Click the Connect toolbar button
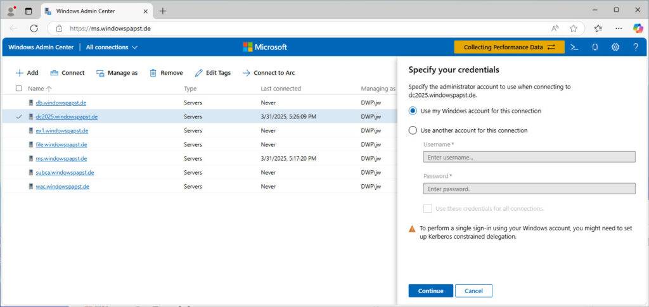The width and height of the screenshot is (649, 307). (x=67, y=73)
